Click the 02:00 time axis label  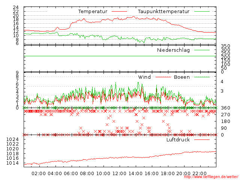click(39, 174)
